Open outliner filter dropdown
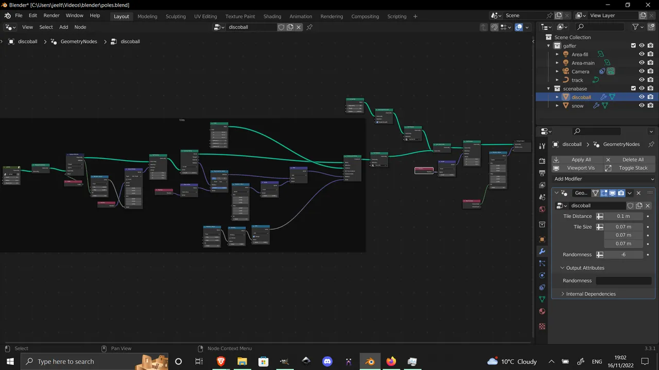659x370 pixels. pos(638,27)
